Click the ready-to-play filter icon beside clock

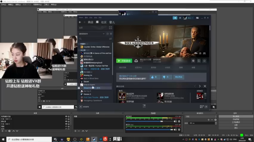111,34
